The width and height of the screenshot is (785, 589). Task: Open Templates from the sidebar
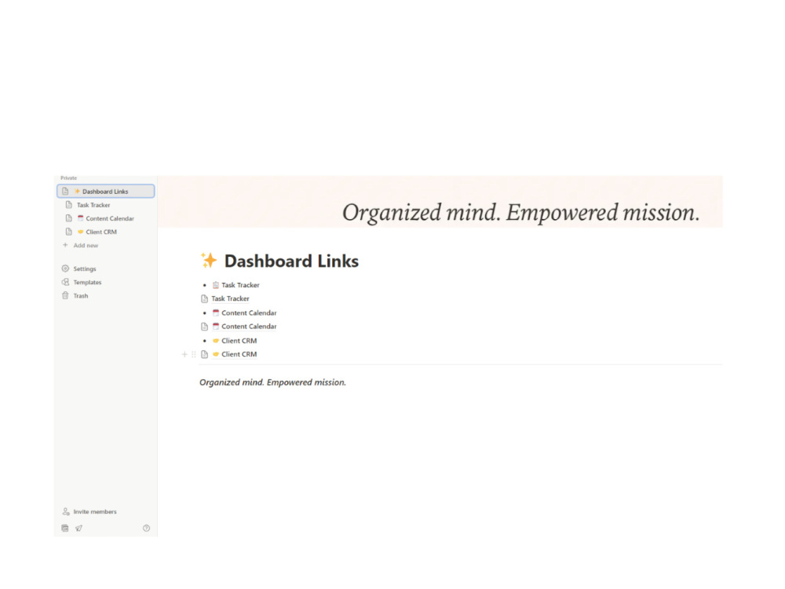87,283
